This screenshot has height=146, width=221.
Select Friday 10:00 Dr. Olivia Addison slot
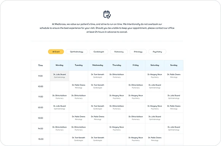[136, 86]
